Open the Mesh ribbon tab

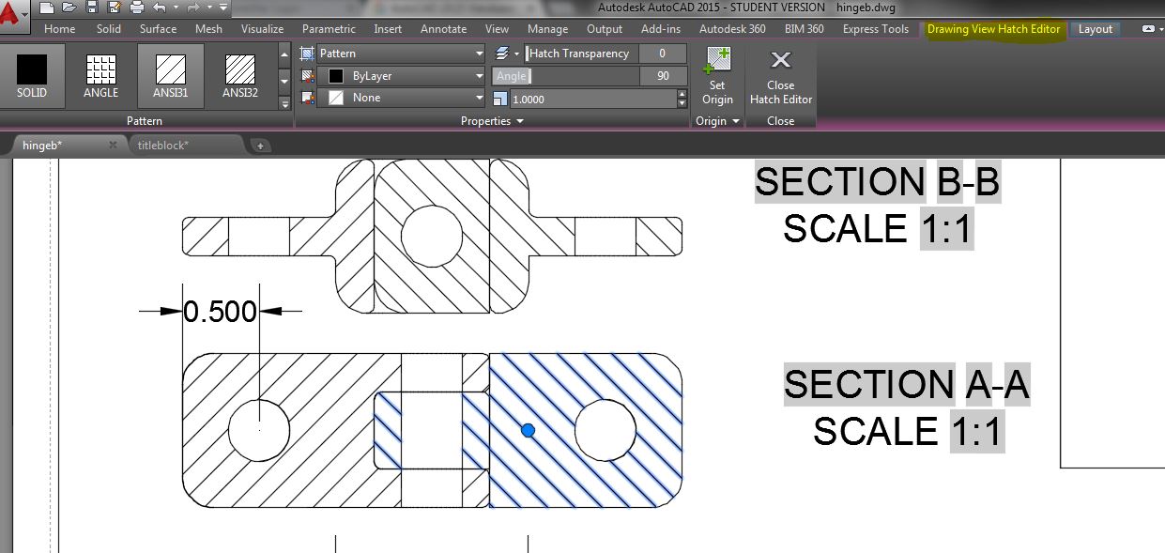pos(209,29)
